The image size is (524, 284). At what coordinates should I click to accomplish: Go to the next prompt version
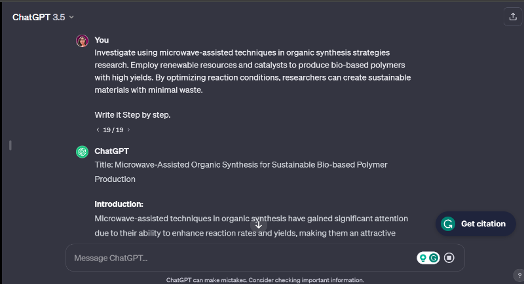[128, 130]
